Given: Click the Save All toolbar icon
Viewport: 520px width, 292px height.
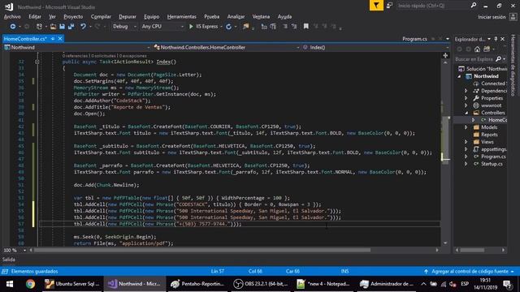Looking at the screenshot, I should (x=71, y=27).
